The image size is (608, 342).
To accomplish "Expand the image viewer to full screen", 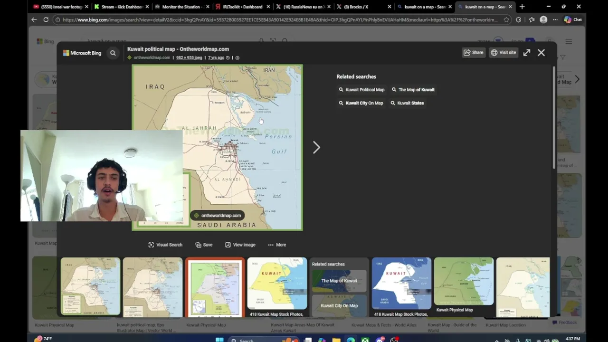I will pyautogui.click(x=527, y=53).
